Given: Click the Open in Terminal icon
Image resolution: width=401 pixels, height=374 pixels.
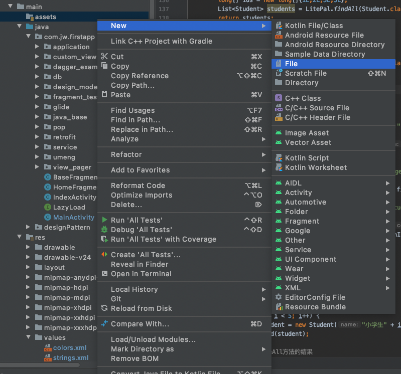Looking at the screenshot, I should click(x=104, y=273).
